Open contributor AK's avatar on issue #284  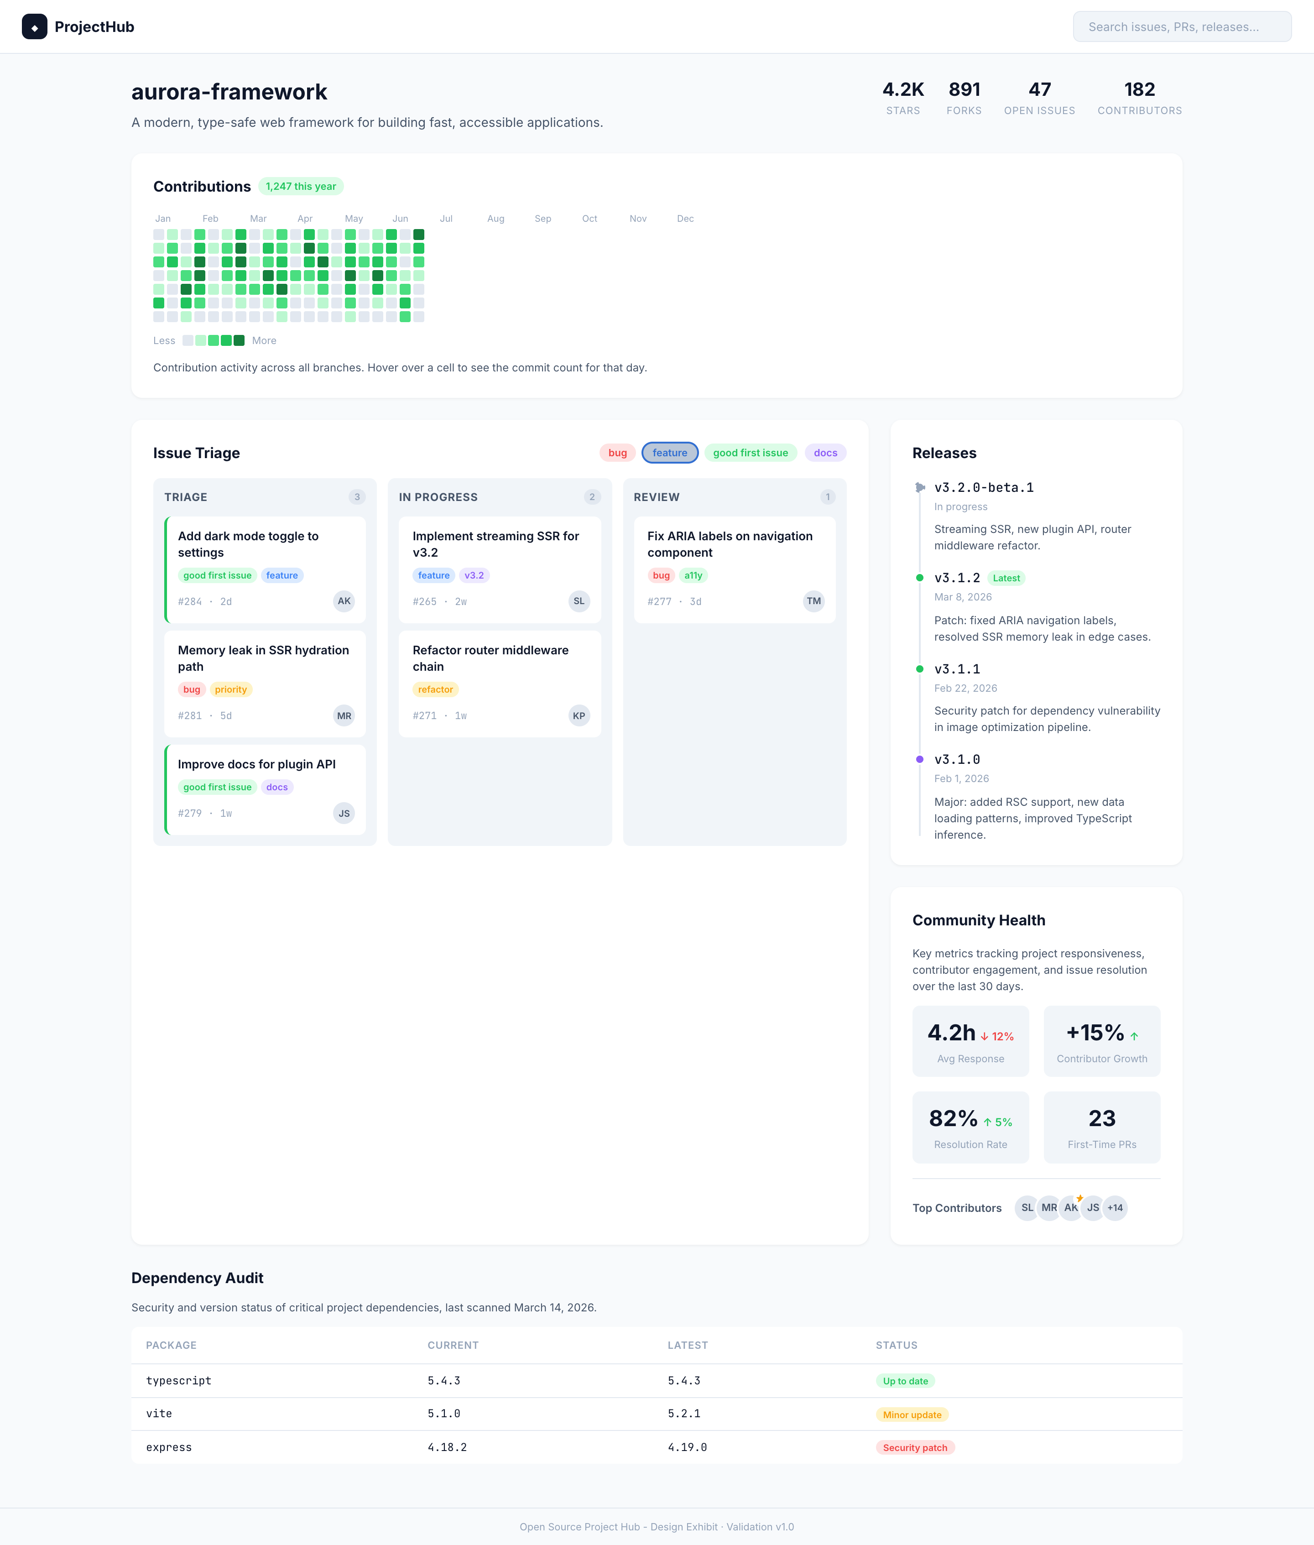click(344, 601)
